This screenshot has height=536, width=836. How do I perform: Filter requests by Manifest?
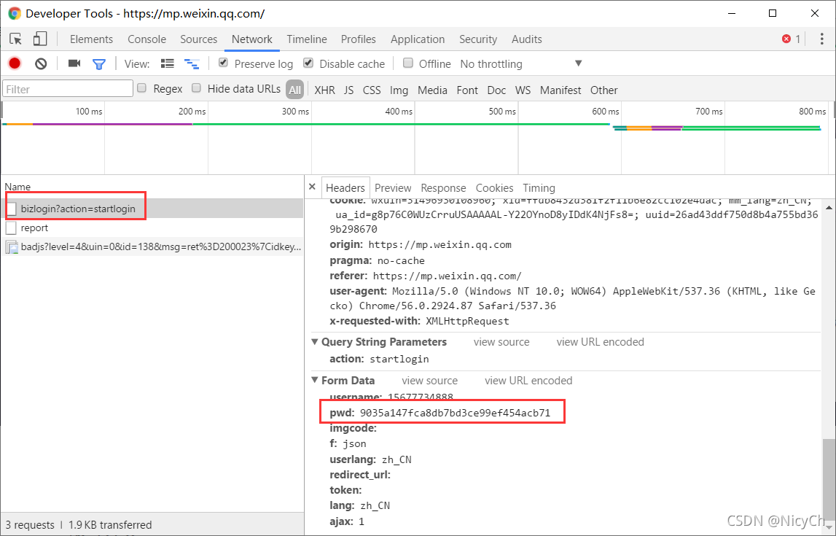click(560, 90)
